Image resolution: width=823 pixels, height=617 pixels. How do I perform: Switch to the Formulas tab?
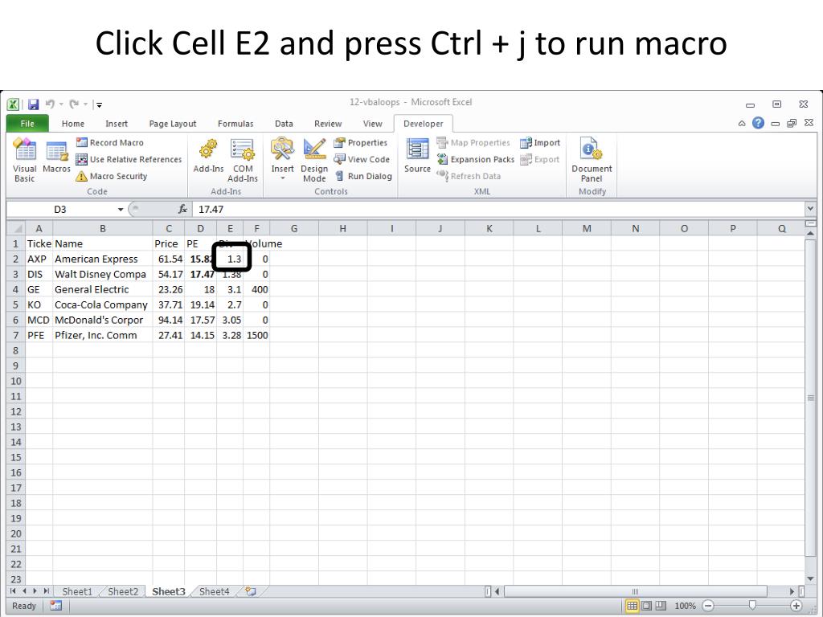(x=235, y=124)
